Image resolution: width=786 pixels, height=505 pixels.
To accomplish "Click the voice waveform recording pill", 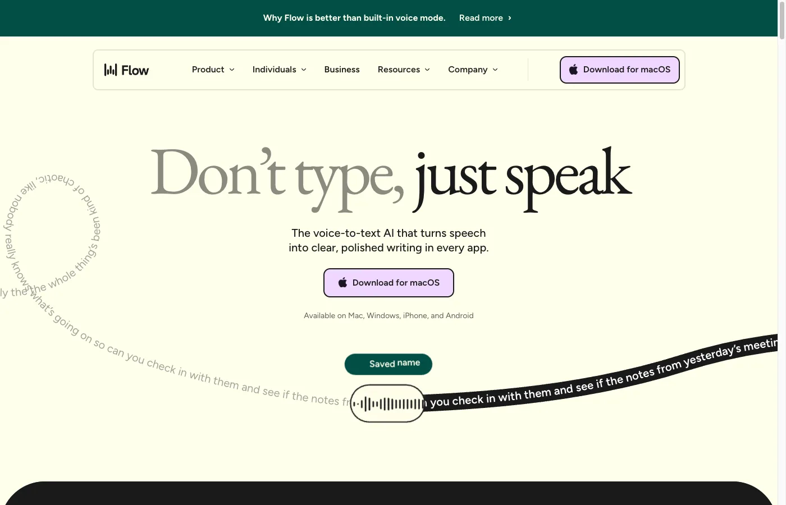I will point(387,403).
